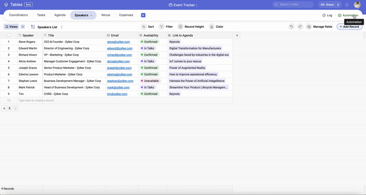Click 'IoT comes to your rescue' agenda link
This screenshot has height=195, width=366.
185,62
